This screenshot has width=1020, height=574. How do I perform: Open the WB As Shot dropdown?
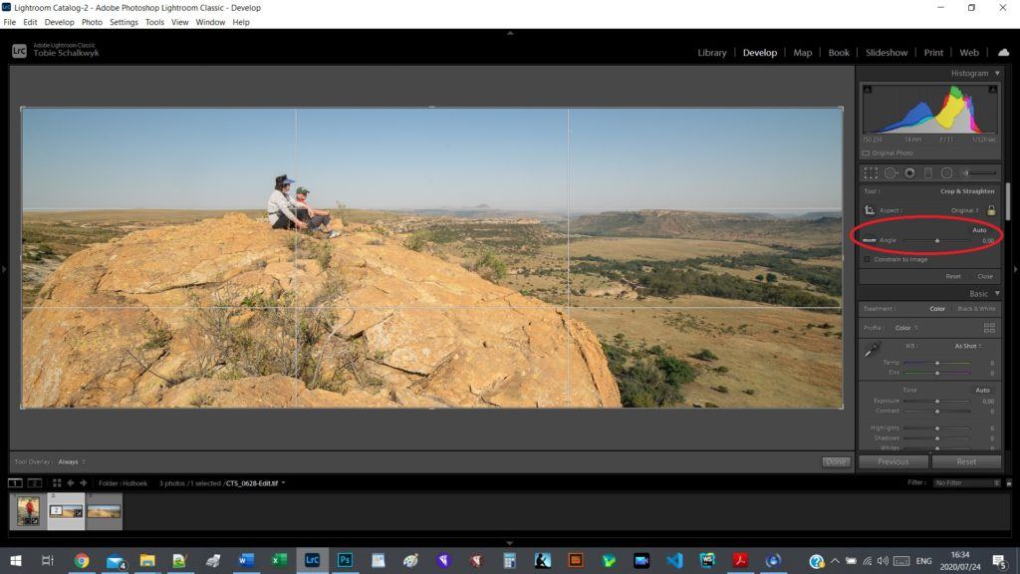pyautogui.click(x=968, y=346)
